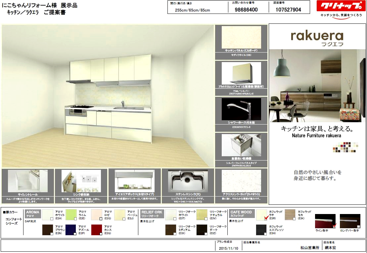Tick the アロマ ロゼ (E2G) checkbox
The image size is (367, 253).
[x=101, y=219]
